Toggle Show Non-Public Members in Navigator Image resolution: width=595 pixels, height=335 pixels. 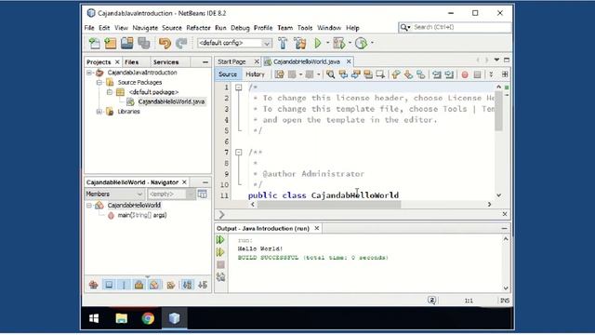(x=139, y=285)
